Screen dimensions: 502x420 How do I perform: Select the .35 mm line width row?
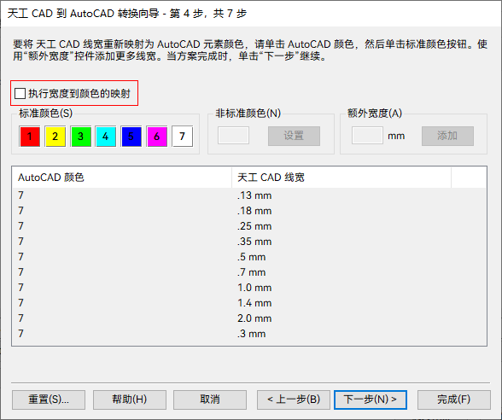point(249,242)
